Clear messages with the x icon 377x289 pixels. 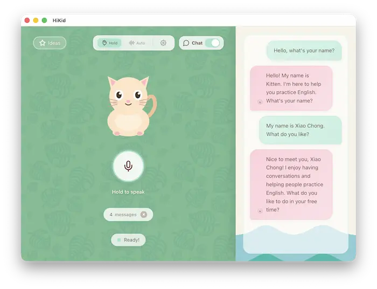coord(144,215)
